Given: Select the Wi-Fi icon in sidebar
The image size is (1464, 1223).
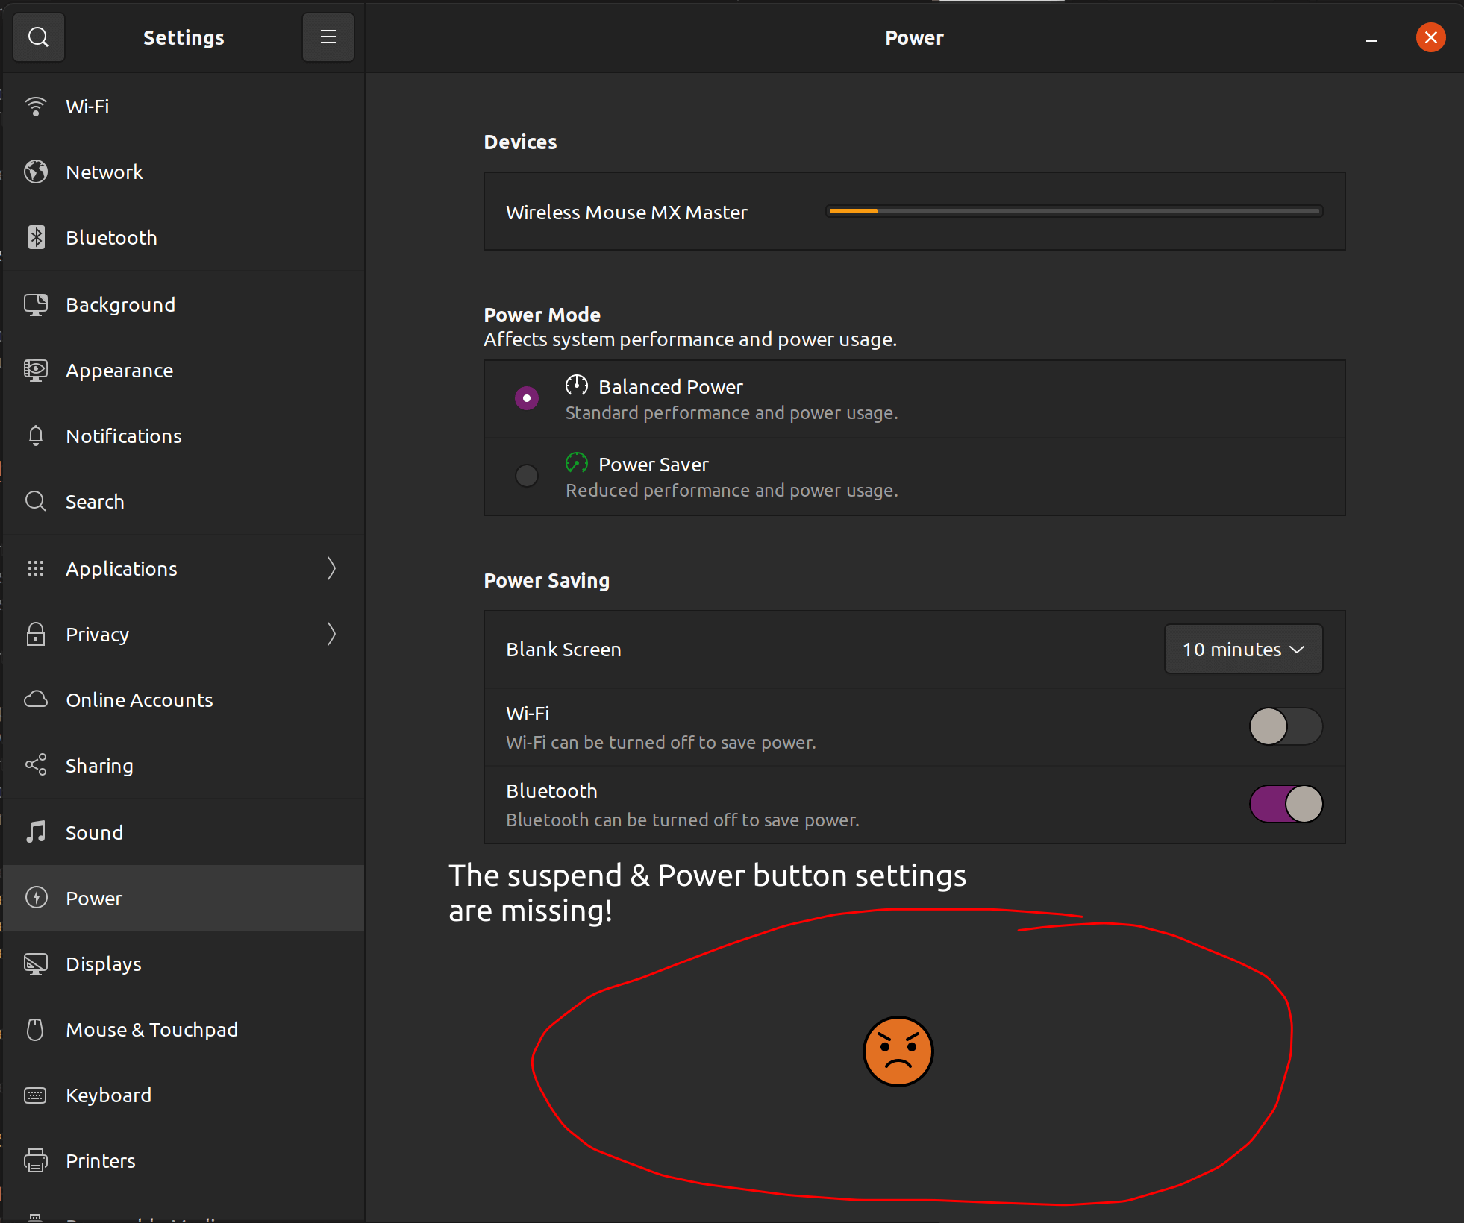Looking at the screenshot, I should click(x=35, y=106).
